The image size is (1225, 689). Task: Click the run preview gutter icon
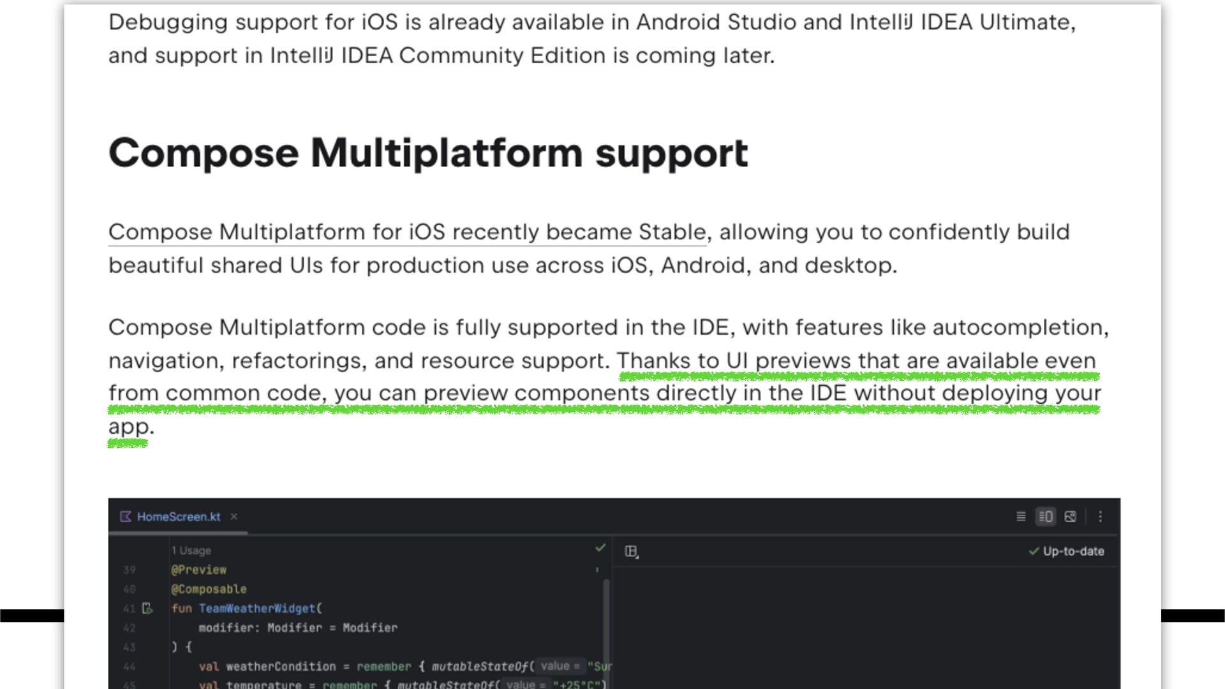(x=147, y=609)
